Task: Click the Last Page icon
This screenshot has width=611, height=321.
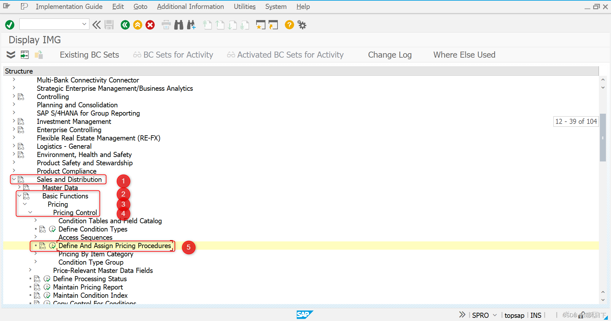Action: pos(245,25)
